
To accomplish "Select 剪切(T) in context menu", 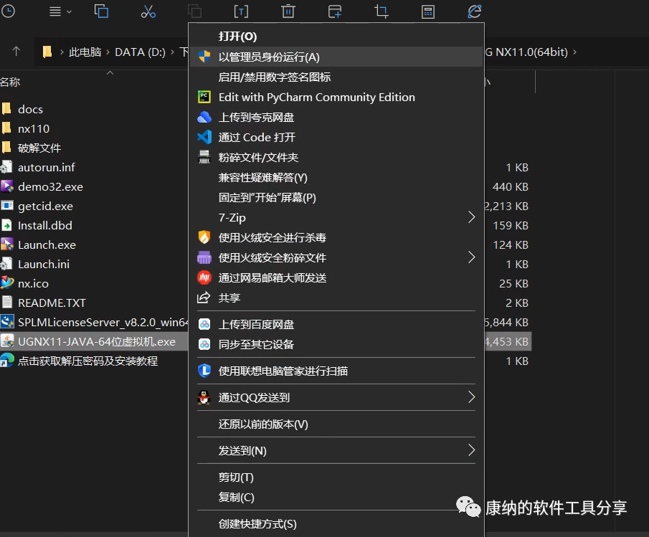I will (x=336, y=477).
